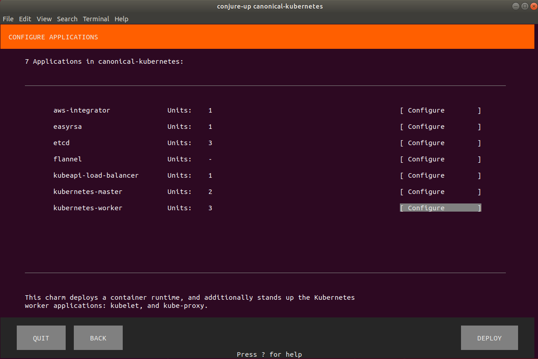Open the Edit menu
This screenshot has width=538, height=359.
coord(25,19)
